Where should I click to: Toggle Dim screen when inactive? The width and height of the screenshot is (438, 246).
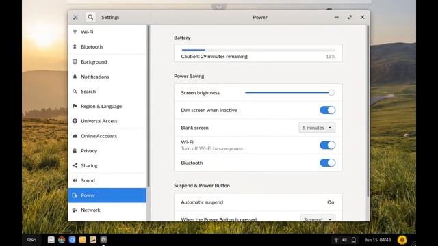point(327,110)
